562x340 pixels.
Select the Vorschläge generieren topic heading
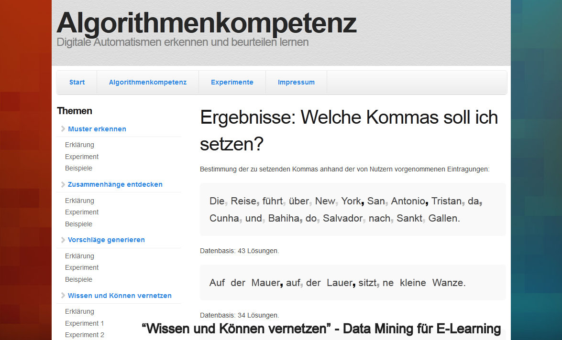pos(106,240)
